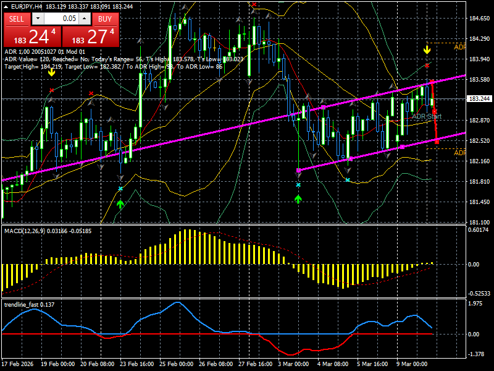
Task: Click the 'ADR Start' chart label
Action: coord(427,116)
